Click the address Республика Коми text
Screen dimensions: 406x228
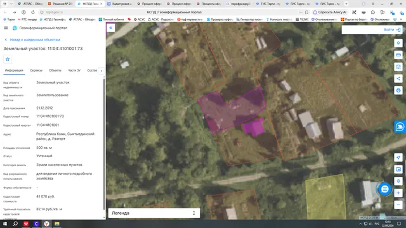click(65, 136)
